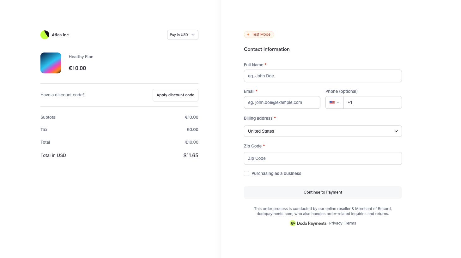
Task: Click the Dodo Payments logo
Action: 293,223
